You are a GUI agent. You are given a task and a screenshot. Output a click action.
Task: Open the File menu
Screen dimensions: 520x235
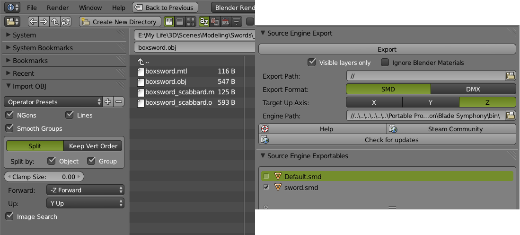pyautogui.click(x=32, y=8)
